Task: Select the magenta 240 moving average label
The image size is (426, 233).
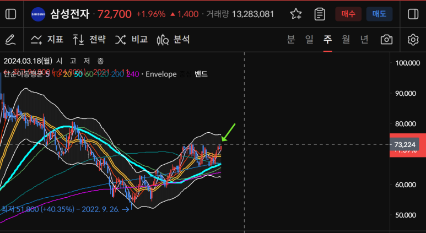Action: point(133,74)
